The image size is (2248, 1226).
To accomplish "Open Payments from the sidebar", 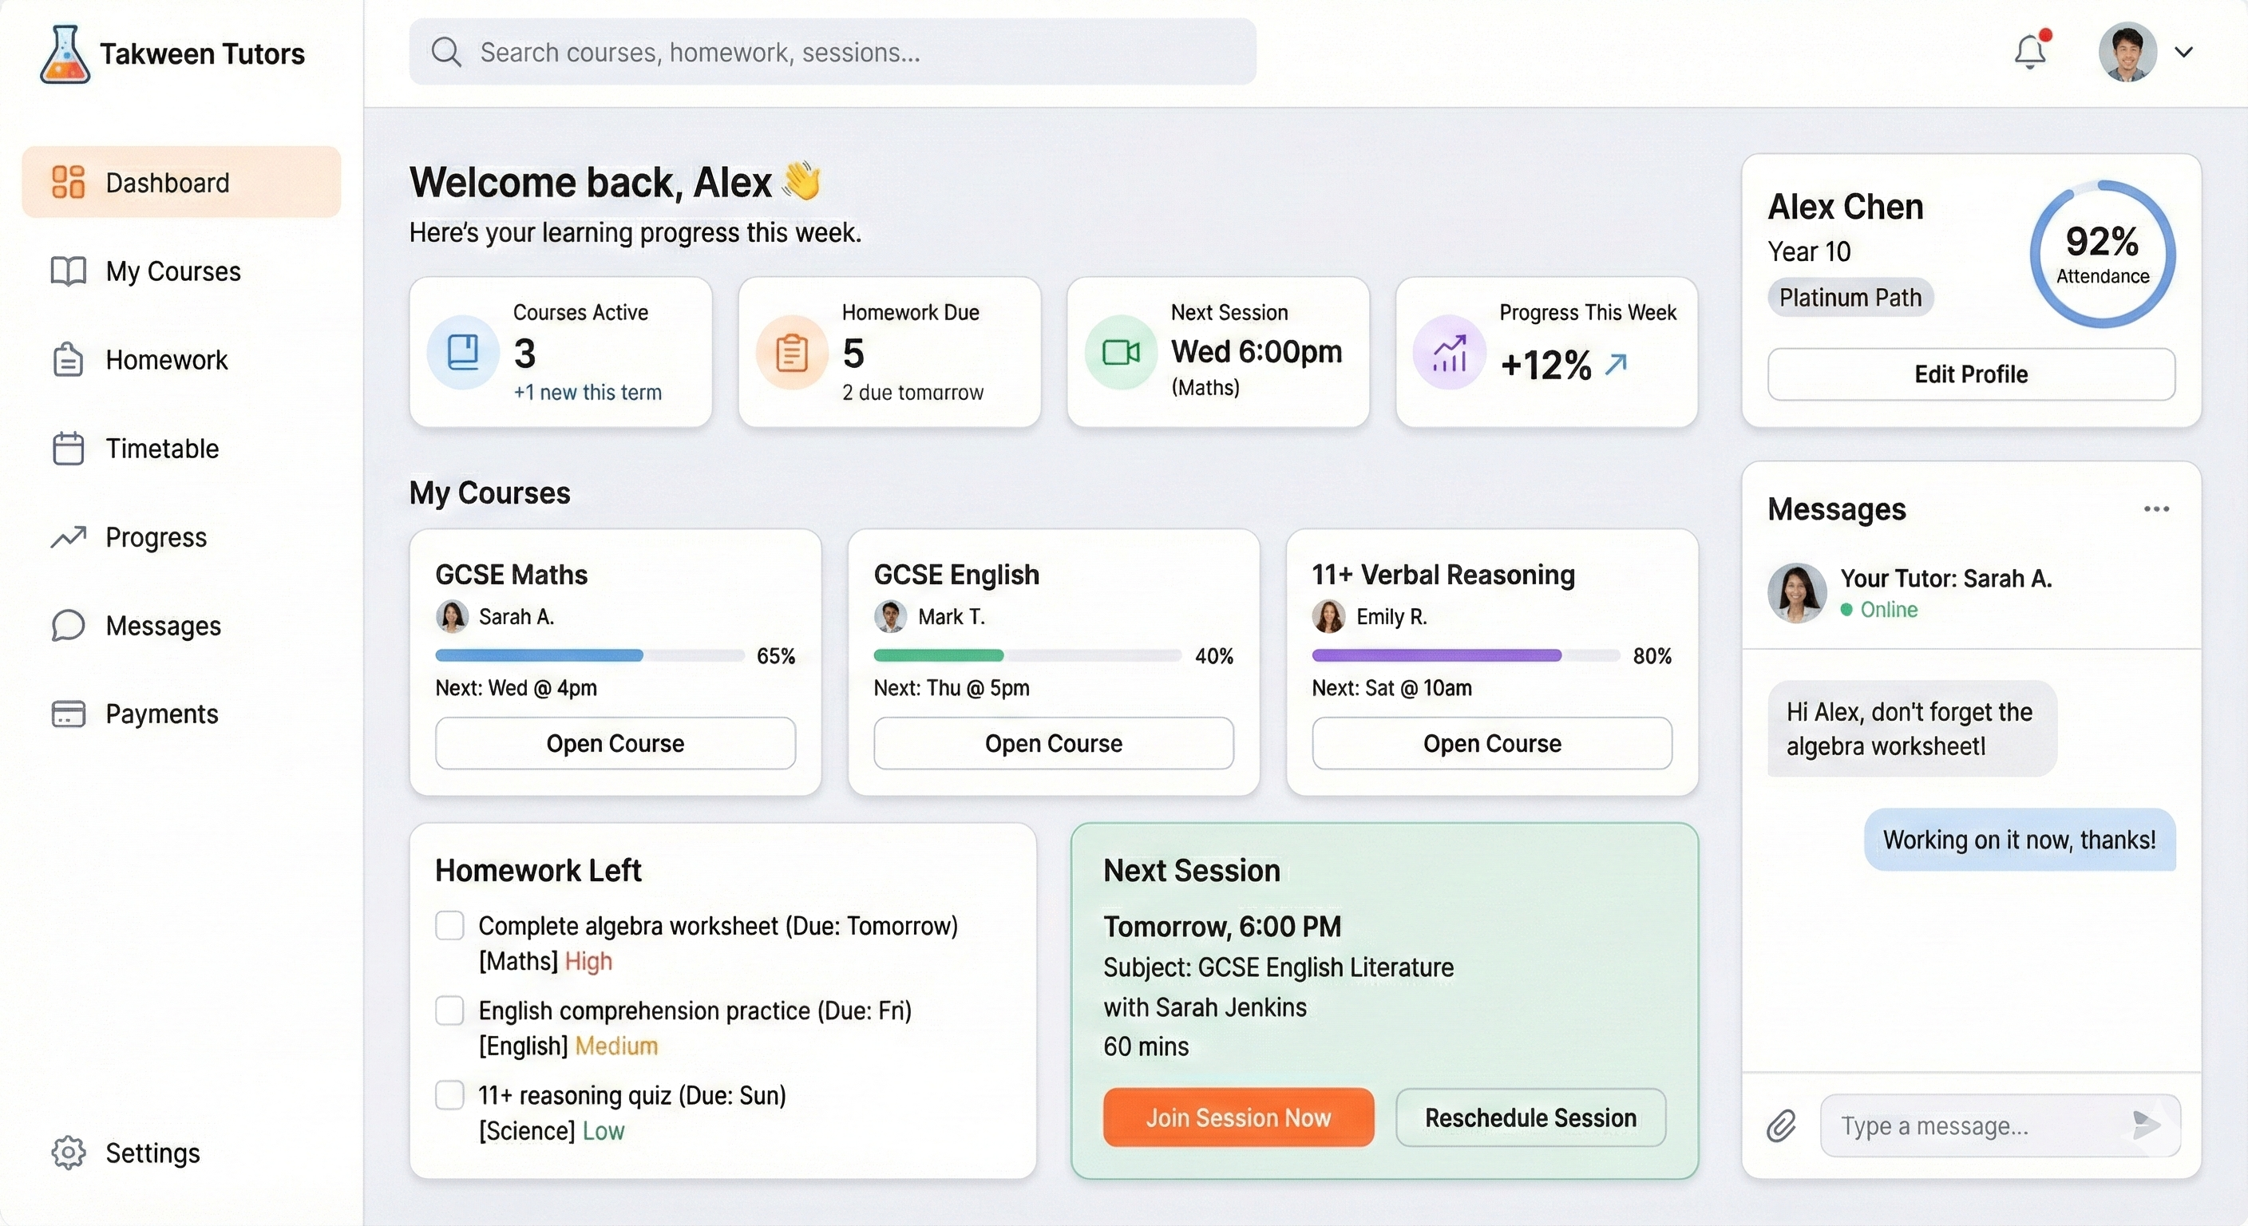I will click(161, 714).
